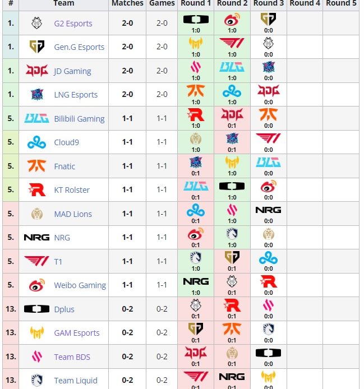
Task: Click the KT Rolster logo in Team column
Action: [37, 190]
